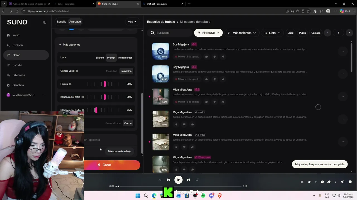Share the first Soy Migajera song

pos(223,57)
